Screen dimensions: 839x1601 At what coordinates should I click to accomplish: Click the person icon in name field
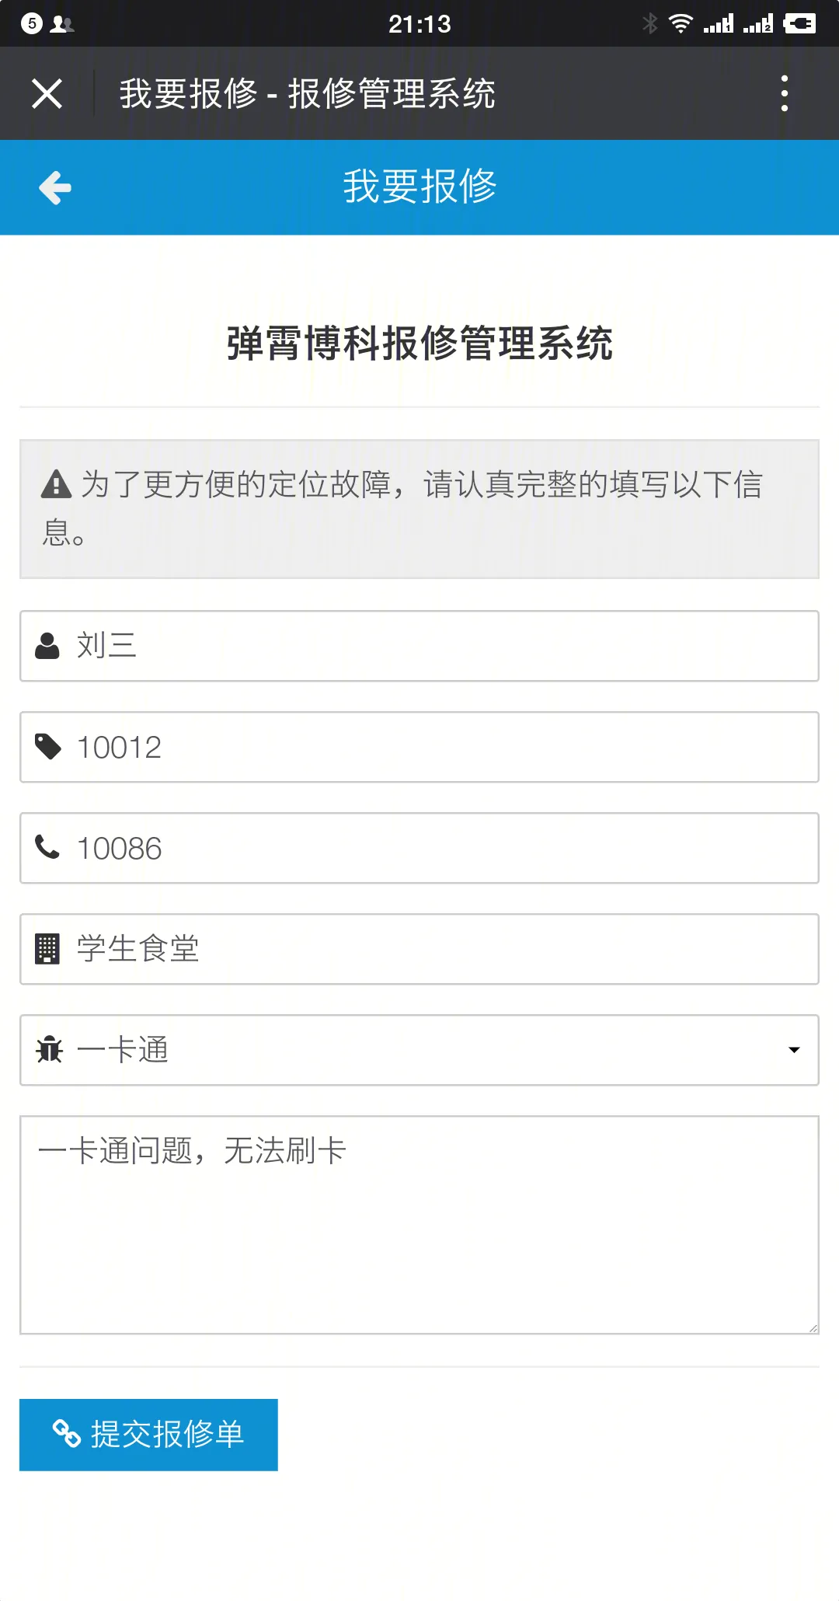pyautogui.click(x=47, y=646)
